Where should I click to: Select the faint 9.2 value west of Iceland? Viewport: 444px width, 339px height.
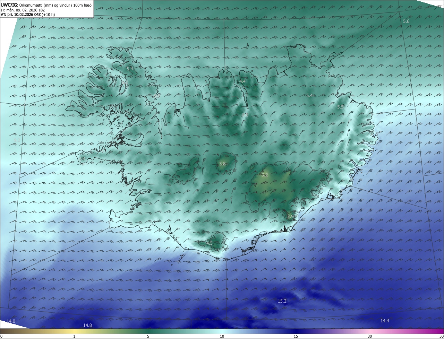pos(17,140)
